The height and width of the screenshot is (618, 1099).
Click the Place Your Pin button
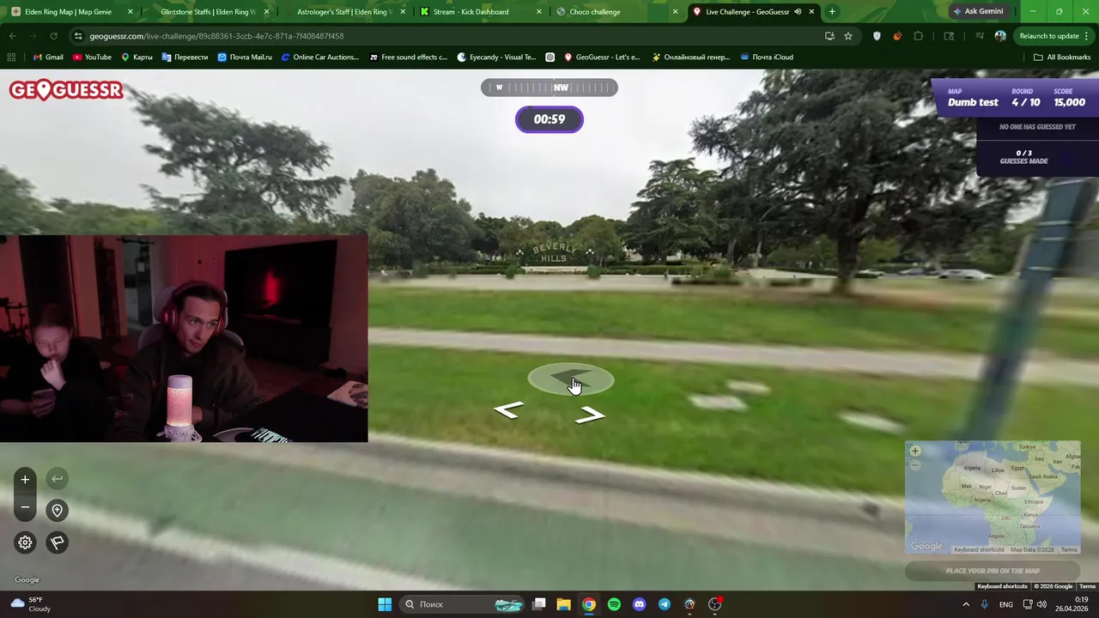coord(993,571)
